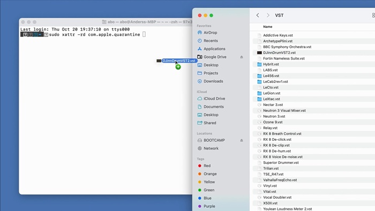This screenshot has width=375, height=211.
Task: Select RX 8 Voice De-noise.vst
Action: click(283, 157)
